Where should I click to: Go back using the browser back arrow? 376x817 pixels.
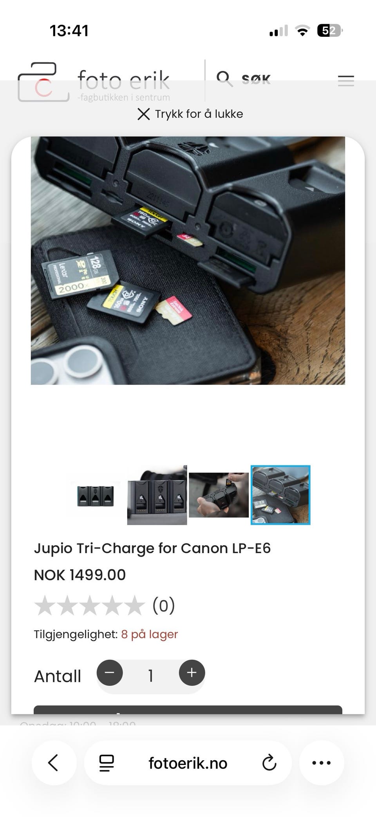[54, 763]
